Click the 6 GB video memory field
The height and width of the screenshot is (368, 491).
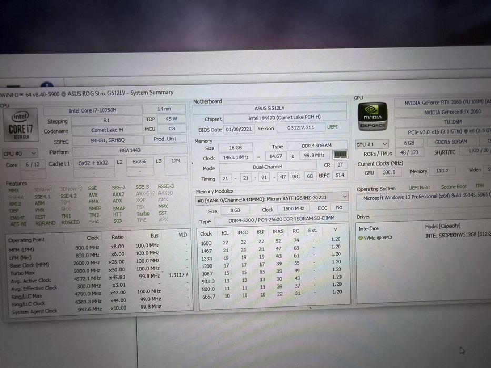[409, 142]
